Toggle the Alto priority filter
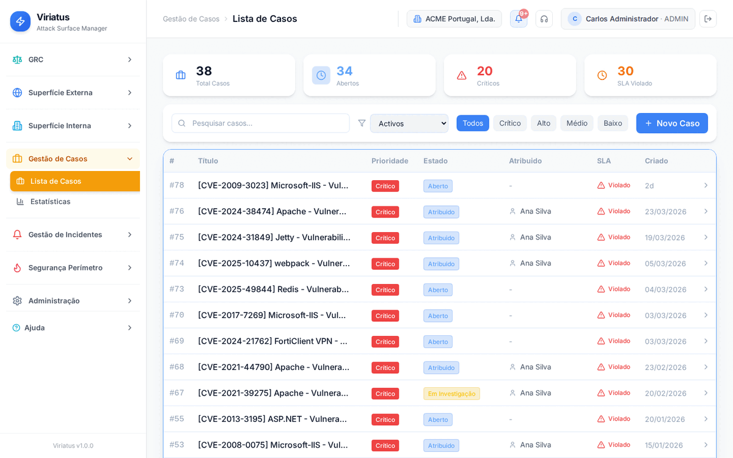 tap(543, 123)
